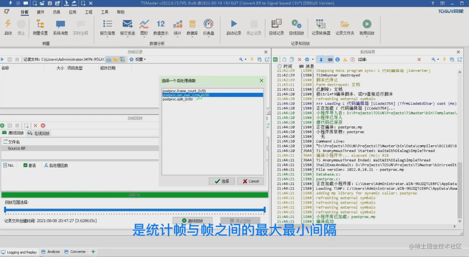Click the 报文信息 (Message Info) ribbon icon

[107, 24]
